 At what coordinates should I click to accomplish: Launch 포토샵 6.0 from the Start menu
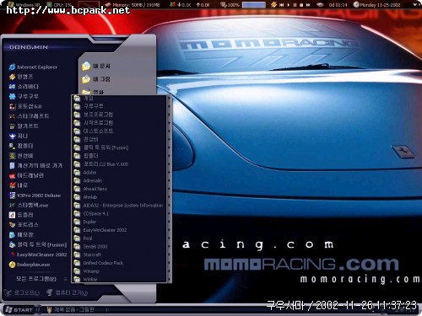pyautogui.click(x=25, y=106)
